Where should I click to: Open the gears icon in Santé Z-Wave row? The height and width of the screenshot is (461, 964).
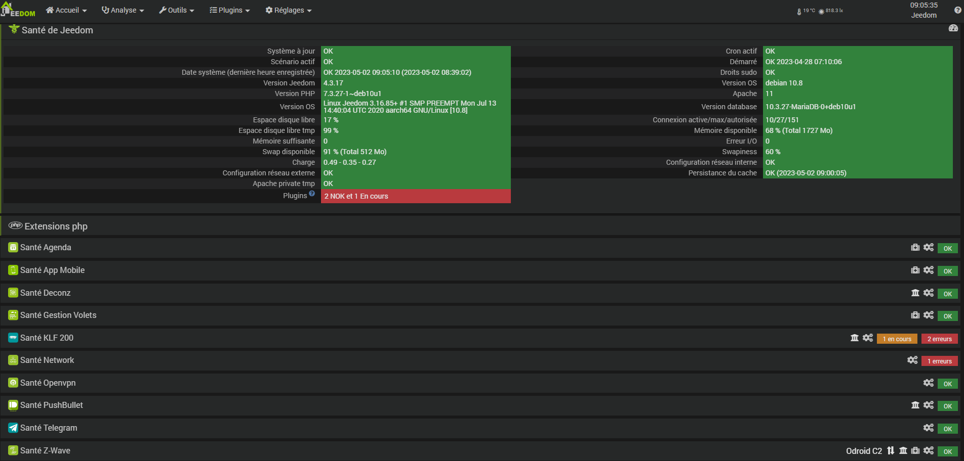pyautogui.click(x=929, y=450)
